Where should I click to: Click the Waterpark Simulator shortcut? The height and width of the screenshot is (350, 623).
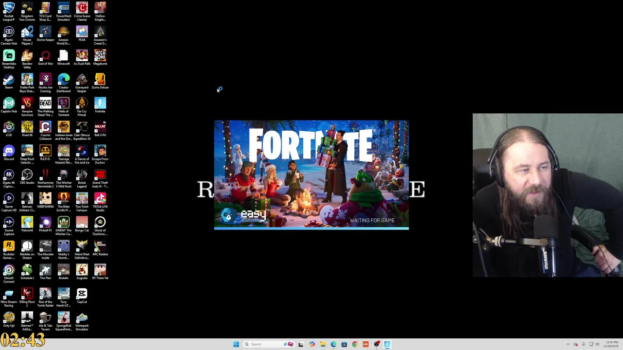point(82,321)
